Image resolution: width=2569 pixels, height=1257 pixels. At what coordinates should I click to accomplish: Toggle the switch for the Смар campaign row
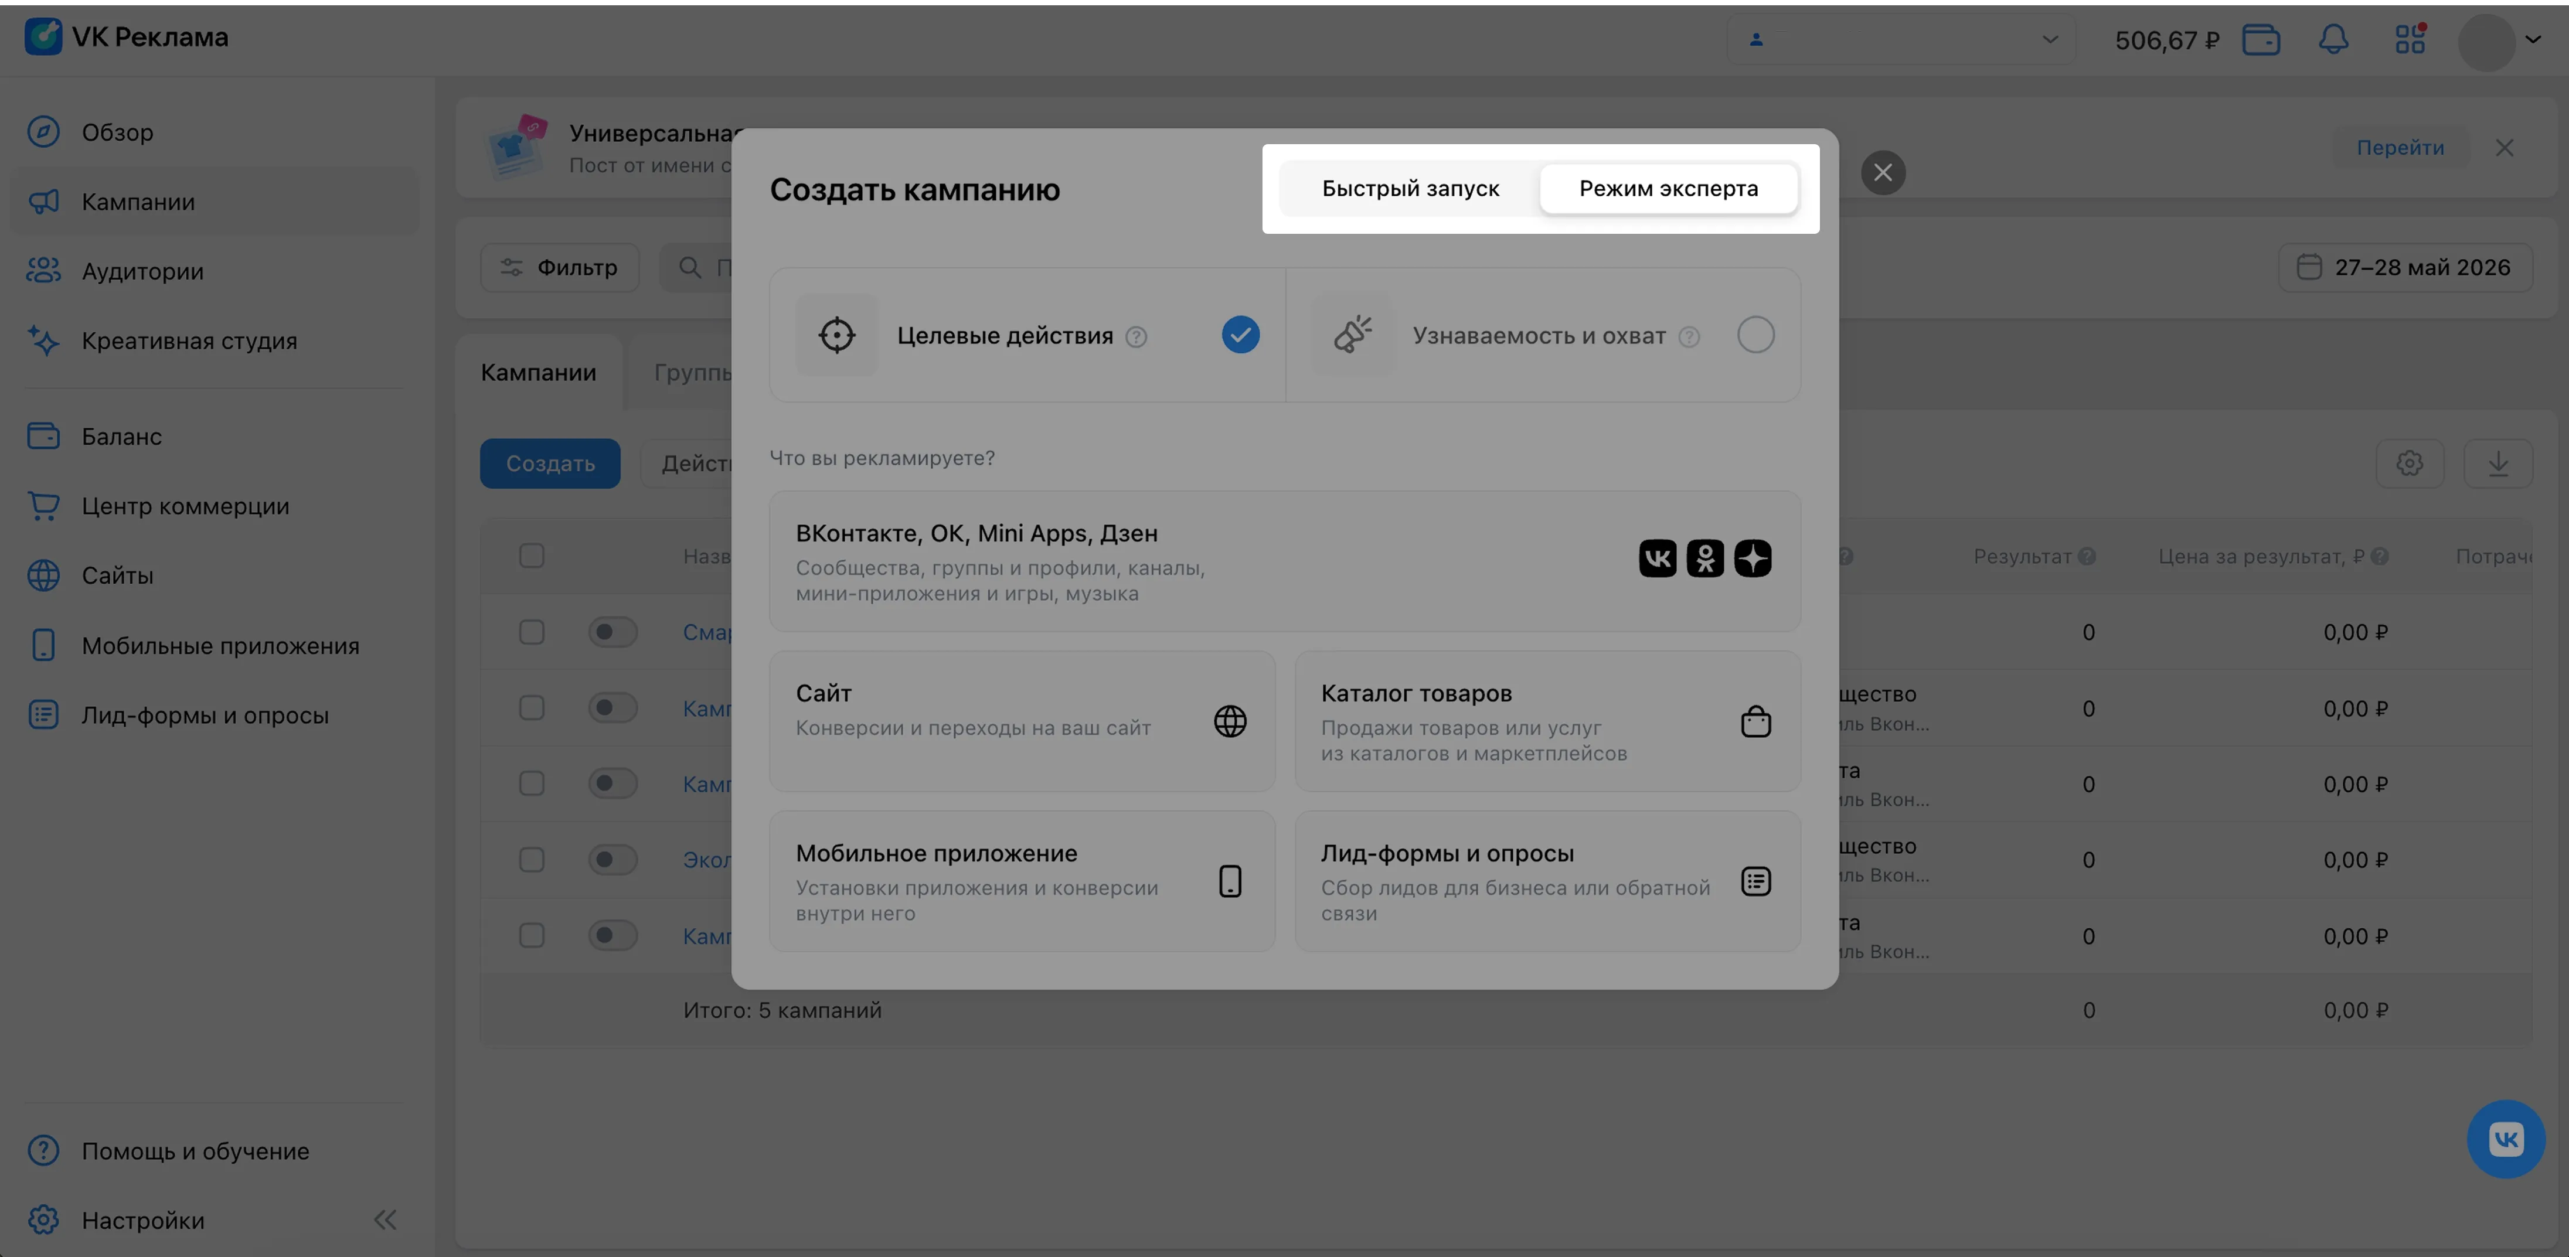pos(613,632)
